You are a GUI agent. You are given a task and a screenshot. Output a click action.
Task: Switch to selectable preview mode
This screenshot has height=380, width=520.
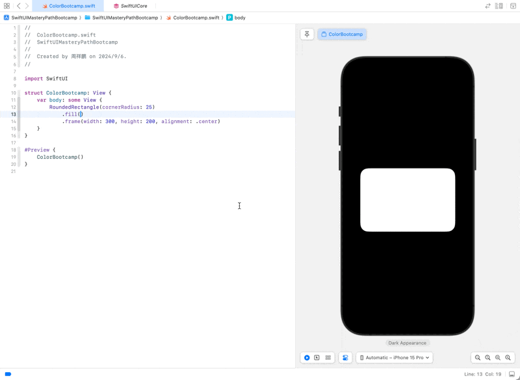pyautogui.click(x=317, y=357)
